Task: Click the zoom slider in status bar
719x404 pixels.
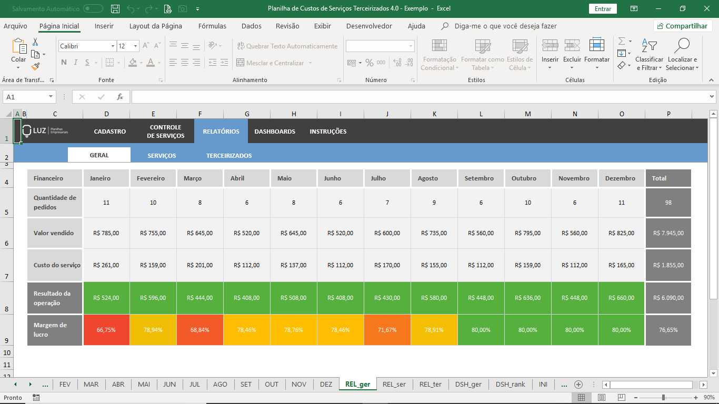Action: (x=663, y=397)
